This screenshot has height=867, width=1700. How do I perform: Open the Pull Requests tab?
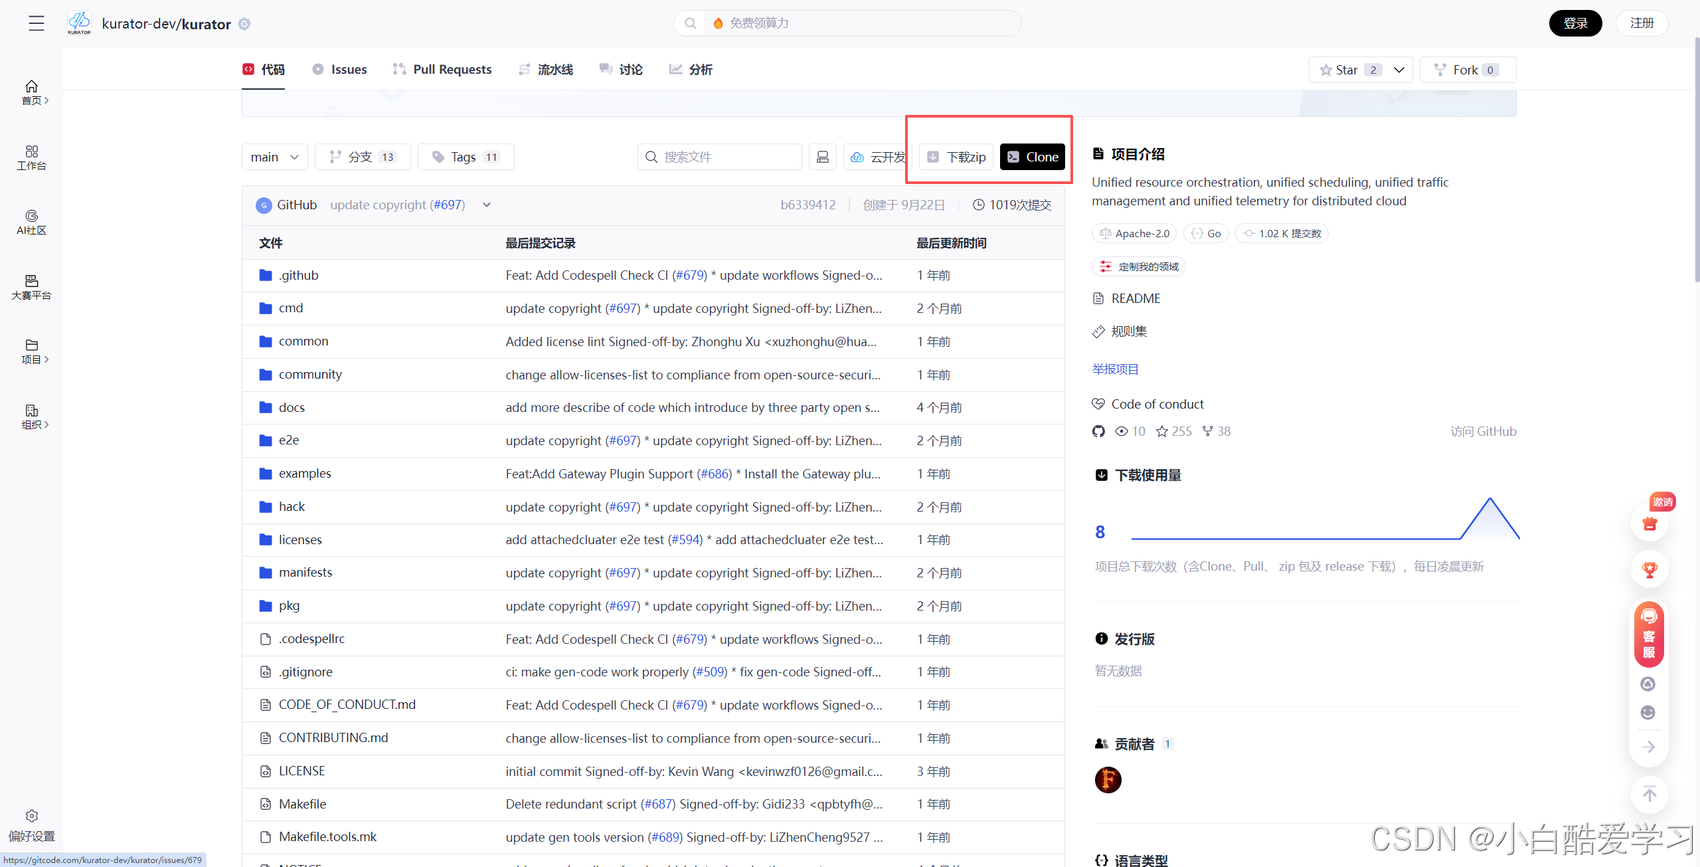pyautogui.click(x=442, y=70)
